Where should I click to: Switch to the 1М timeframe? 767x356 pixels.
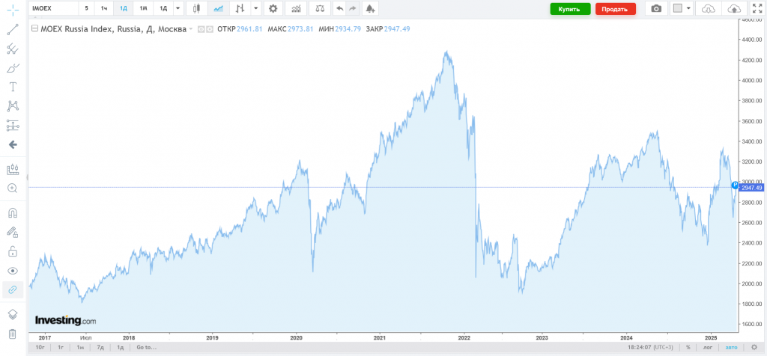[x=143, y=8]
